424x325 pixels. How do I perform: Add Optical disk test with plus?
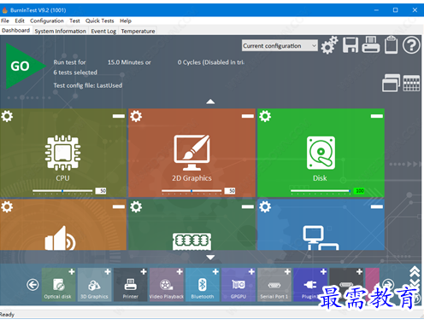tap(72, 272)
